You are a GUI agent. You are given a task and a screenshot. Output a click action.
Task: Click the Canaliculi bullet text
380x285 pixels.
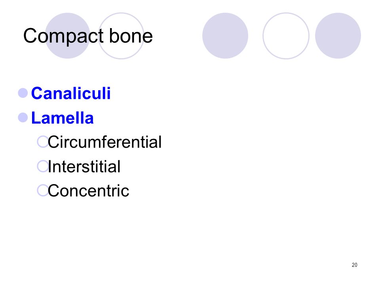71,93
